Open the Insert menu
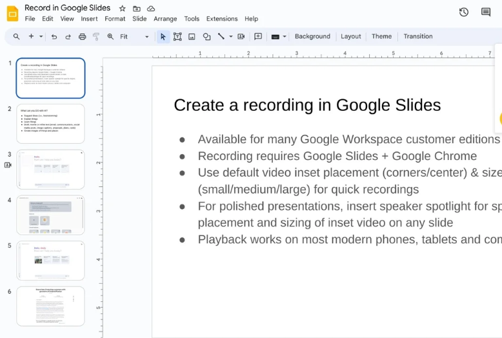 point(89,19)
